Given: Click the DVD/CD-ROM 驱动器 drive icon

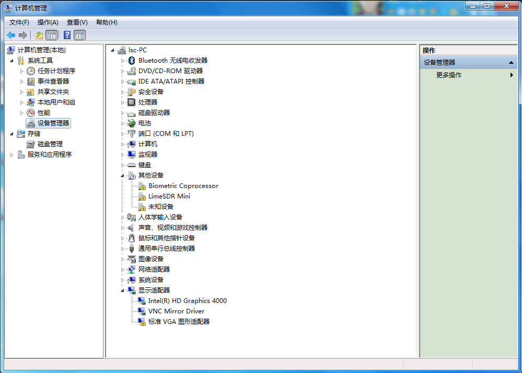Looking at the screenshot, I should click(x=132, y=71).
